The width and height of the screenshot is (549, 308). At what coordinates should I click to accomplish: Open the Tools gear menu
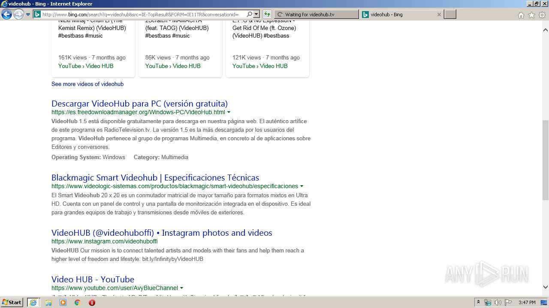(x=542, y=15)
